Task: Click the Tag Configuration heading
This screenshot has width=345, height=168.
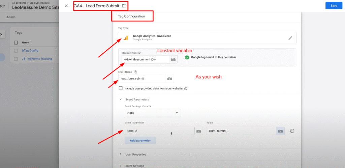Action: click(131, 16)
